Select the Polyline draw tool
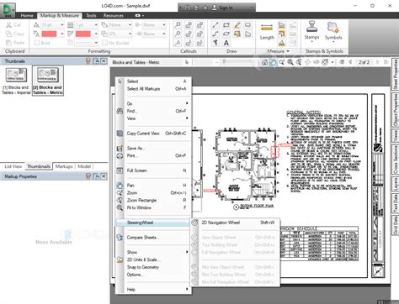 215,34
